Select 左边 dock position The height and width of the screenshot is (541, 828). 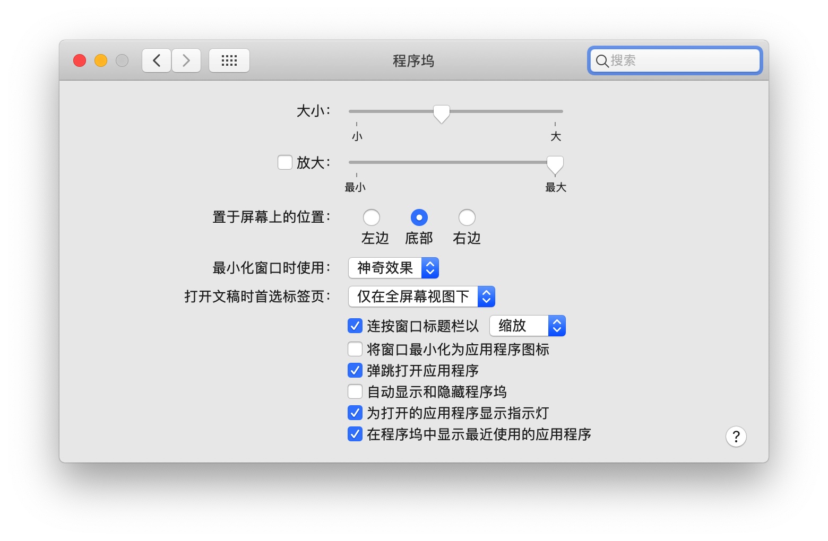point(372,217)
